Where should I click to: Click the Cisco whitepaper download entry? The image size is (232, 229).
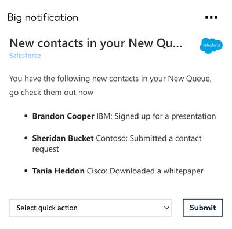point(145,171)
